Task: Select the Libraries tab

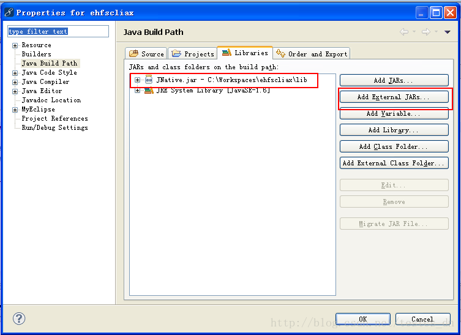Action: pos(245,53)
